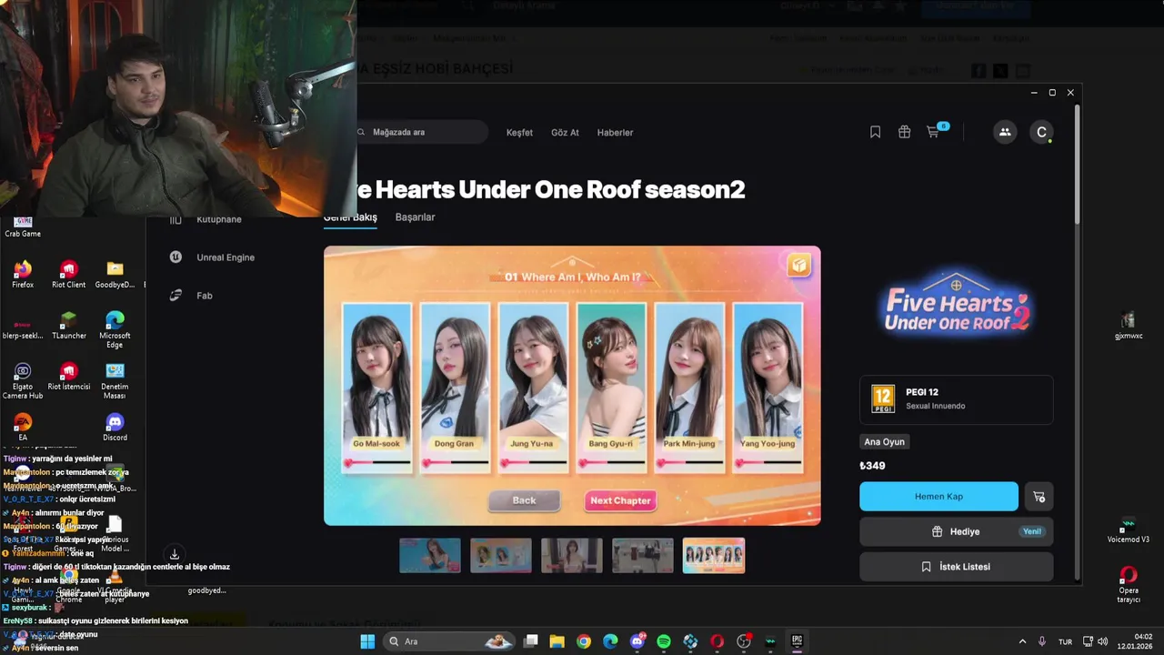
Task: Click Hemen Kap purchase button
Action: [938, 497]
